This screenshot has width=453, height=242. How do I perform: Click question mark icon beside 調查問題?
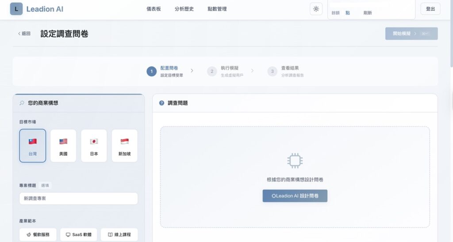tap(162, 103)
